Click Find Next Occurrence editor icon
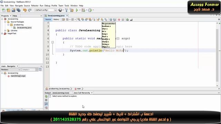The image size is (221, 124). [86, 20]
